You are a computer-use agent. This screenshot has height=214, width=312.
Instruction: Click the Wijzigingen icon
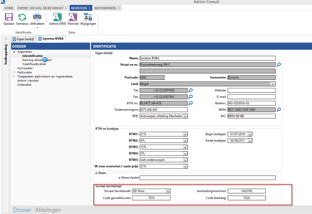tap(88, 17)
